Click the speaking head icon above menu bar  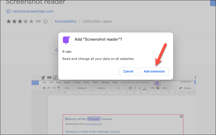point(43,78)
